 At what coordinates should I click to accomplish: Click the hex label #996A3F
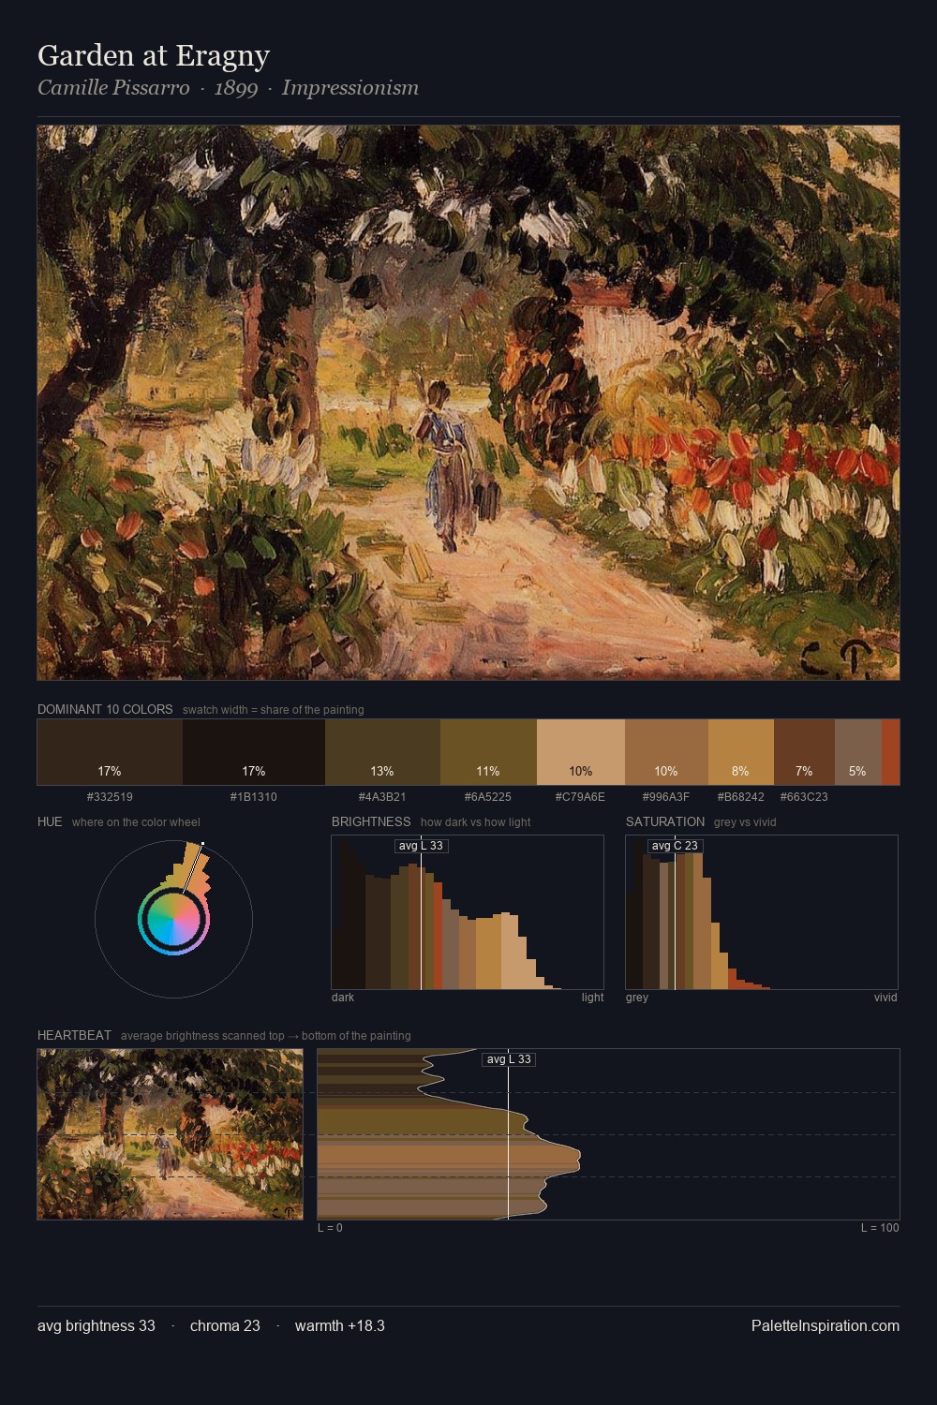click(666, 797)
